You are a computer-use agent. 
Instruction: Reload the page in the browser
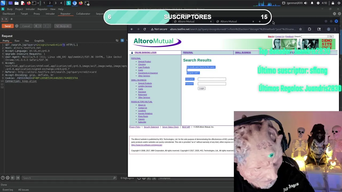pyautogui.click(x=145, y=29)
